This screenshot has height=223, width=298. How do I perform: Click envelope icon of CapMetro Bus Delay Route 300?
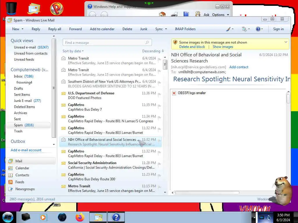(x=63, y=175)
